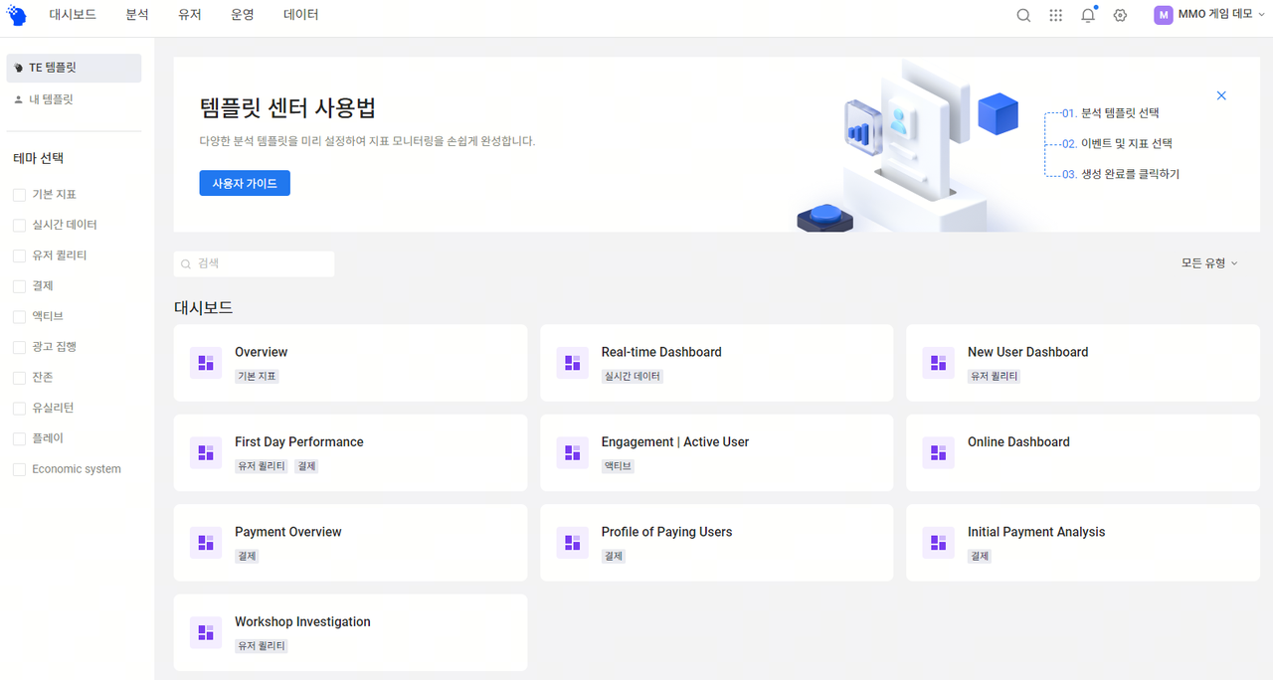The image size is (1273, 680).
Task: Open the Workshop Investigation title
Action: click(302, 621)
